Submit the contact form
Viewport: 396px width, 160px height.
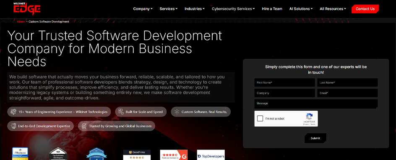coord(315,138)
